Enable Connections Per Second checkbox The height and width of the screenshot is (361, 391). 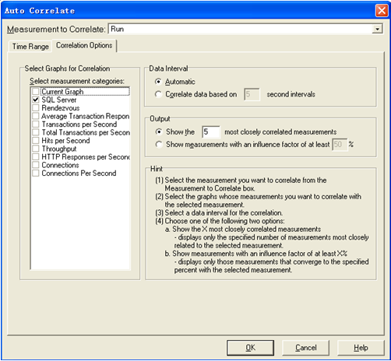tap(36, 173)
